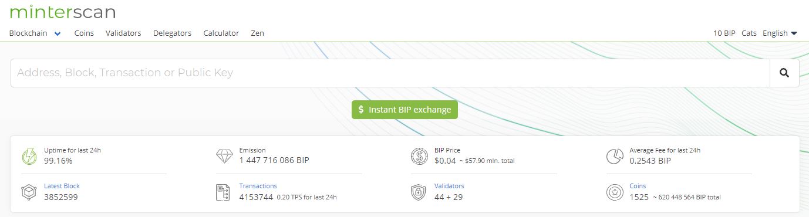
Task: Click the BIP Price dollar coin icon
Action: click(x=419, y=156)
